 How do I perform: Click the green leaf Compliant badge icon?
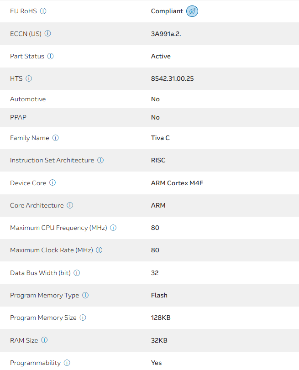click(x=192, y=11)
